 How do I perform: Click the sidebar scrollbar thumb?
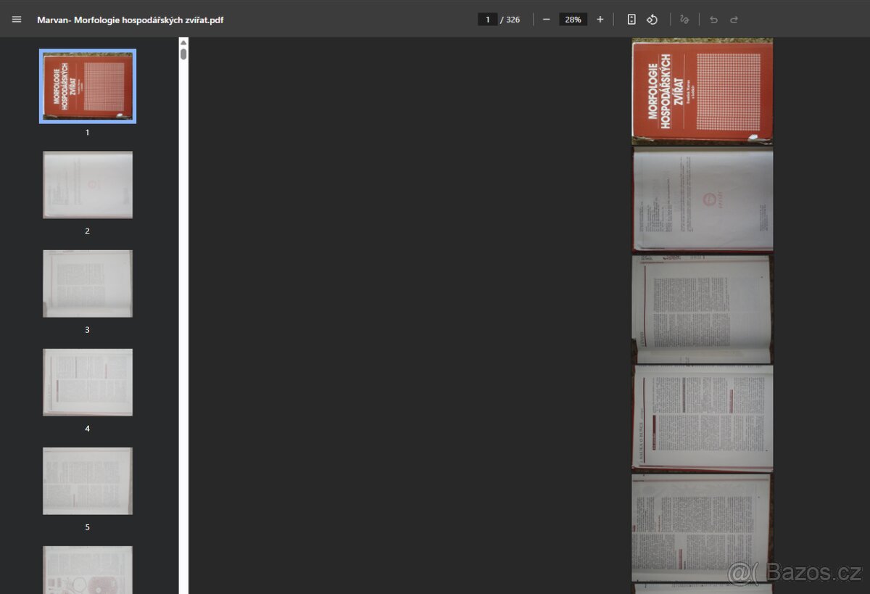pos(183,54)
